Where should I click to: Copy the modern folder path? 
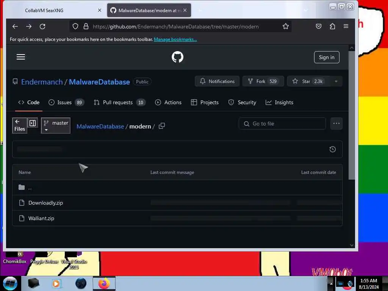161,126
